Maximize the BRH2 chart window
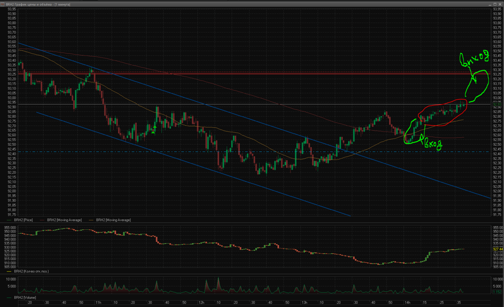504x307 pixels. pos(495,4)
